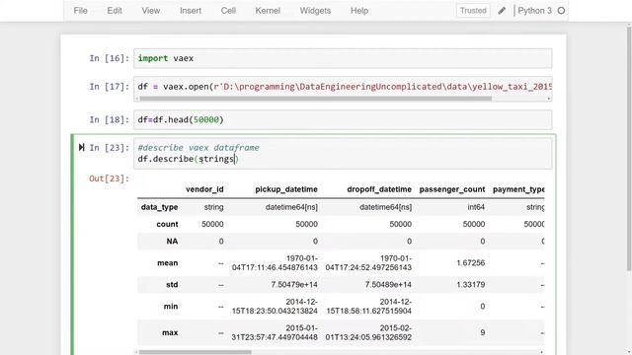This screenshot has width=632, height=355.
Task: Open the Help menu
Action: [359, 11]
